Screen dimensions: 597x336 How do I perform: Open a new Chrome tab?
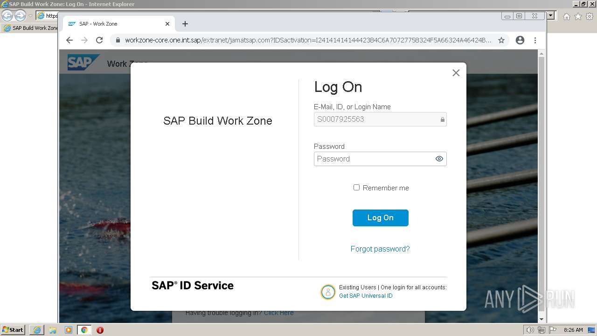click(185, 24)
